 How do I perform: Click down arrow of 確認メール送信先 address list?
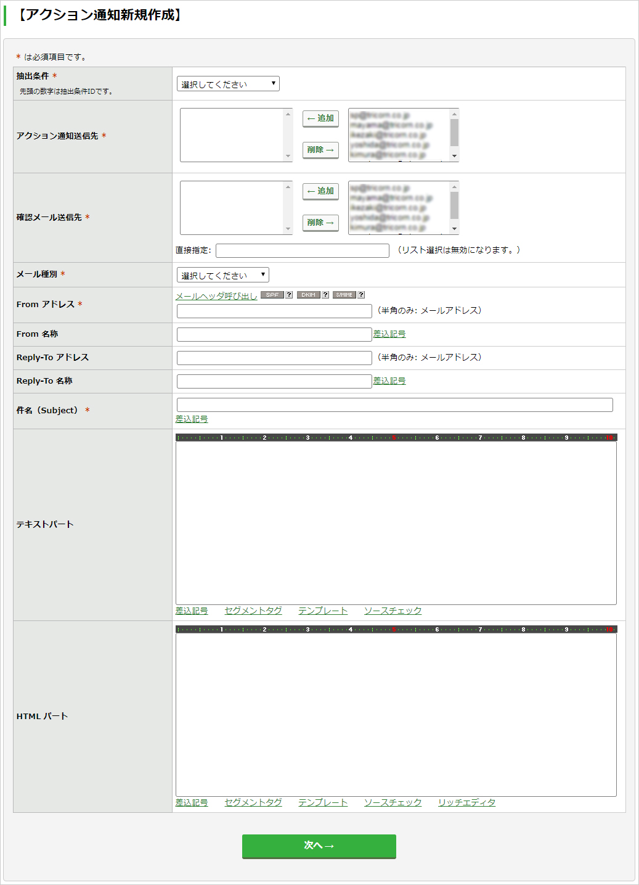click(454, 229)
